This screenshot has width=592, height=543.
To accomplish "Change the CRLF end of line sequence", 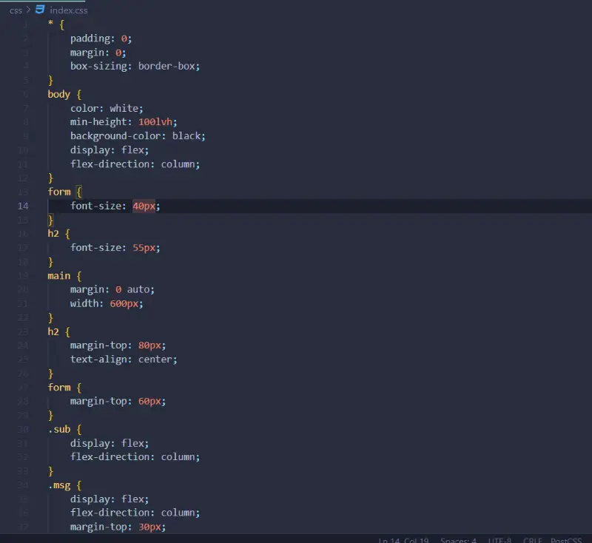I will [533, 541].
